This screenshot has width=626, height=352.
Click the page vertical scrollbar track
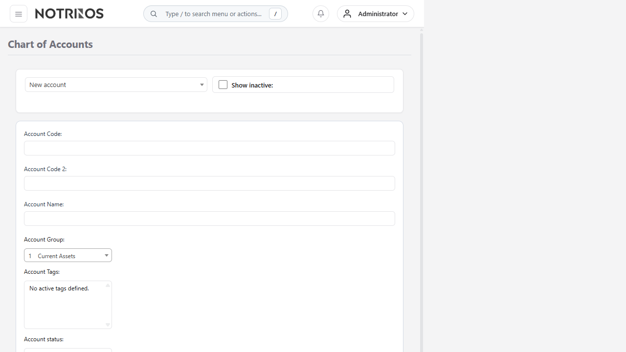(421, 196)
